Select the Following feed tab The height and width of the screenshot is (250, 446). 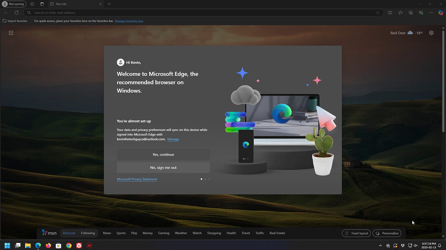[88, 233]
